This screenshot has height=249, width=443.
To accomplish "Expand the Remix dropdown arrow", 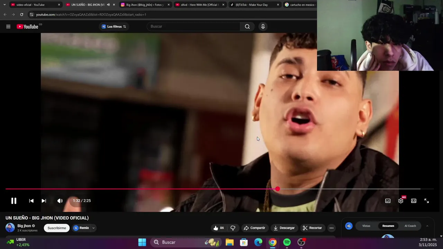I will (93, 228).
